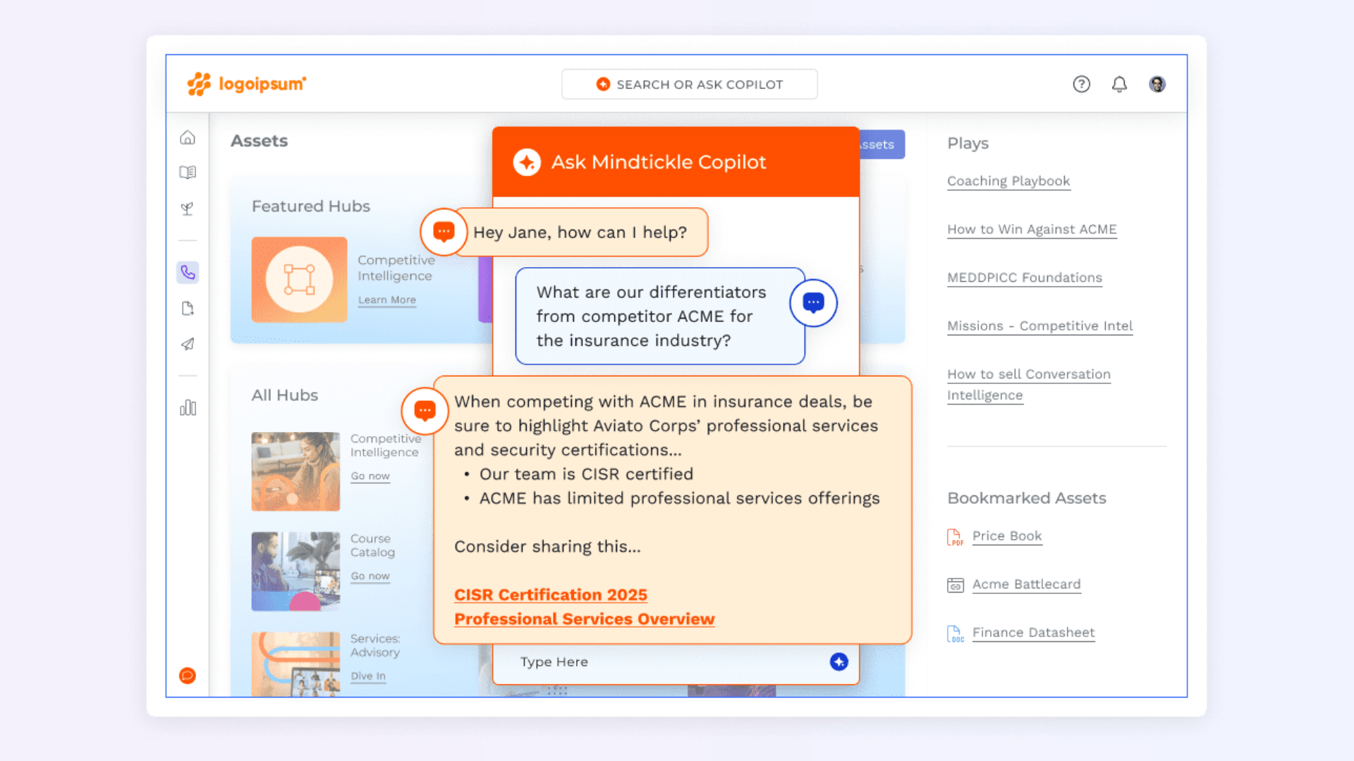1354x761 pixels.
Task: Open the book/library sidebar icon
Action: [x=188, y=172]
